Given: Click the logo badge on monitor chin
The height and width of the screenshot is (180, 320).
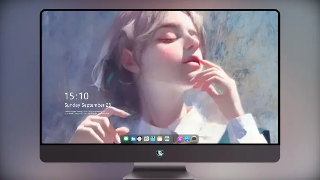Looking at the screenshot, I should 160,153.
